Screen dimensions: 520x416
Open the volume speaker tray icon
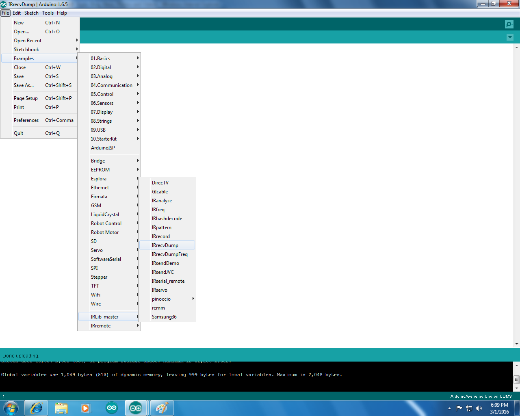click(x=479, y=408)
